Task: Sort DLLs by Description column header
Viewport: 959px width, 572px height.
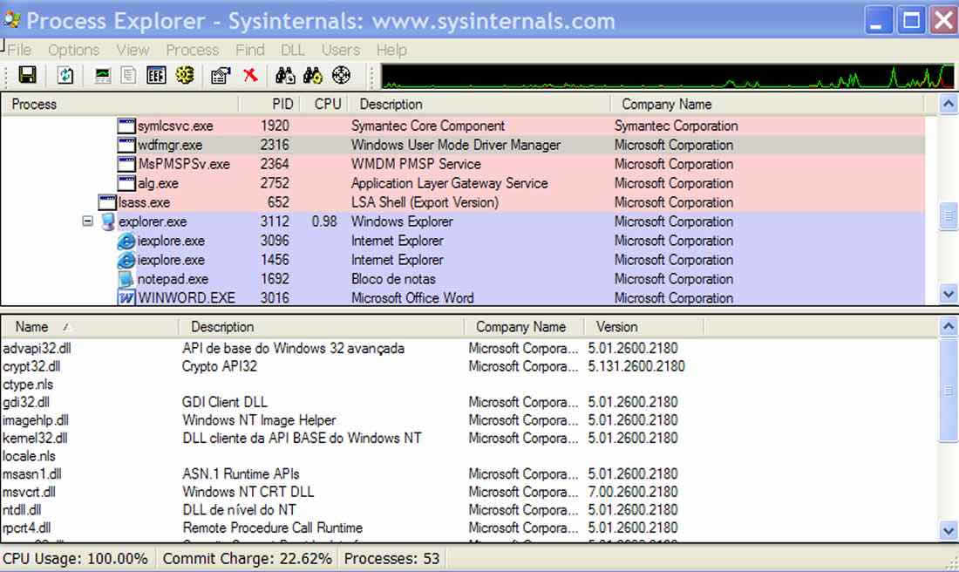Action: tap(322, 327)
